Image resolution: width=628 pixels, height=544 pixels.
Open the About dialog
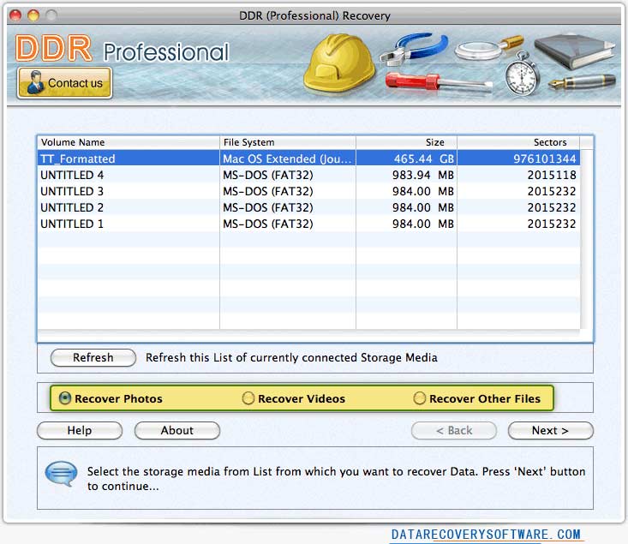tap(177, 430)
